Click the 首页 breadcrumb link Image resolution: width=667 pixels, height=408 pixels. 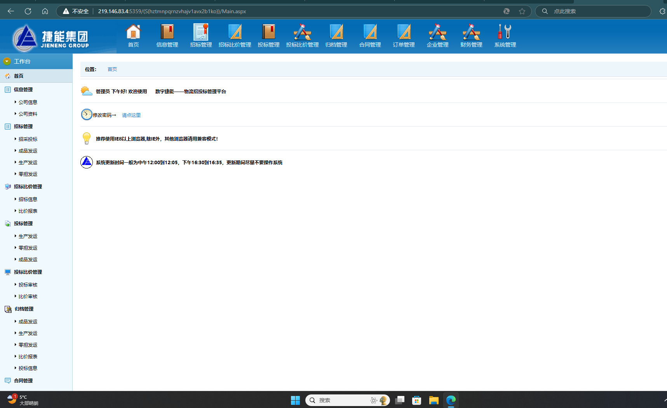click(112, 69)
